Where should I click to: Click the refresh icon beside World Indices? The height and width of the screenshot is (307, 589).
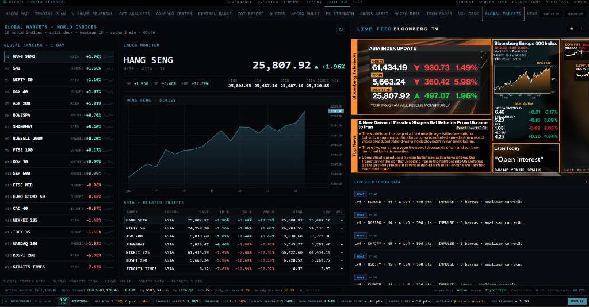pyautogui.click(x=341, y=29)
